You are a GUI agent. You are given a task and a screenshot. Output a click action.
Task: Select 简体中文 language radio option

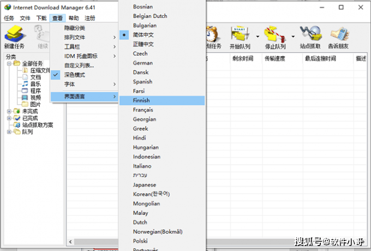pos(162,35)
